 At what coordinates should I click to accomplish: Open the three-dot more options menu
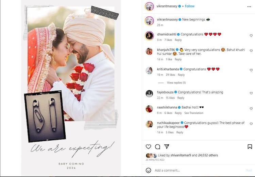pyautogui.click(x=249, y=7)
